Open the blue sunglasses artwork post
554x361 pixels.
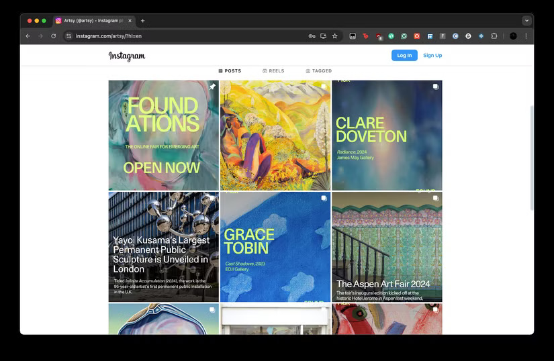pyautogui.click(x=164, y=319)
